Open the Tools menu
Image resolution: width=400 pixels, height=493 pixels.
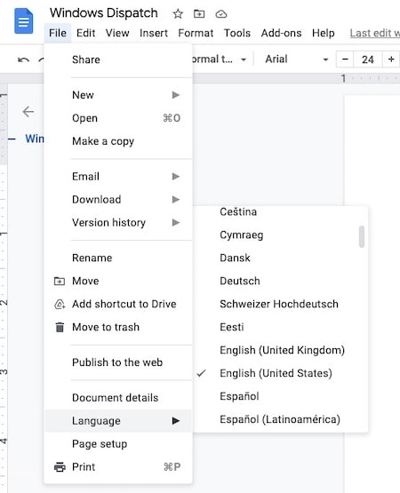pyautogui.click(x=237, y=33)
